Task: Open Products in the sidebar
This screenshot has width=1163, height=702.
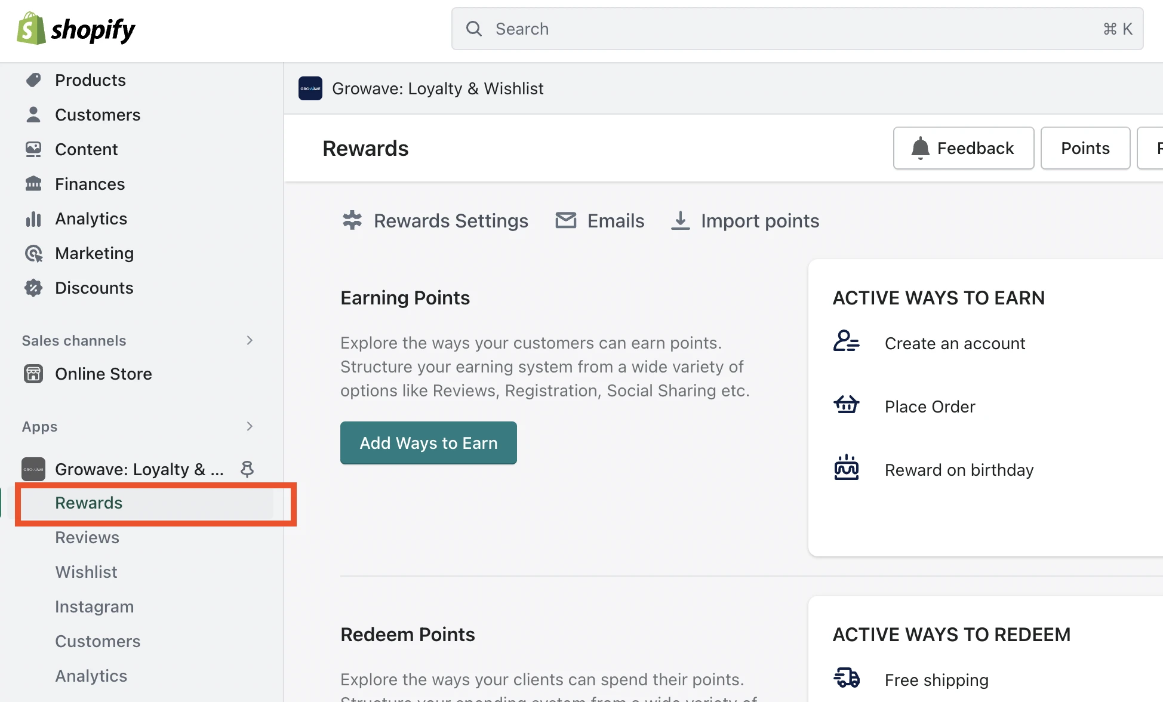Action: [x=90, y=80]
